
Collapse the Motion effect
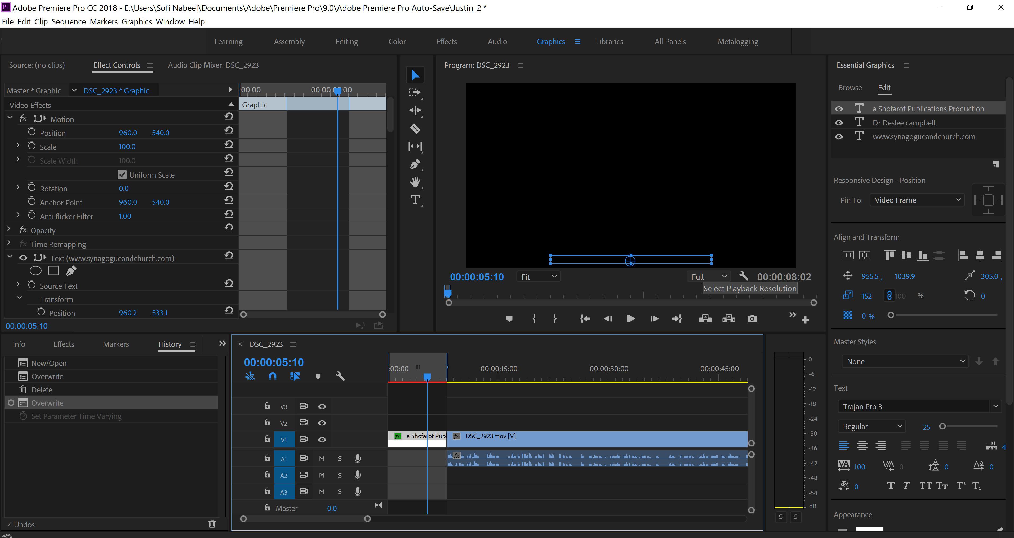10,118
